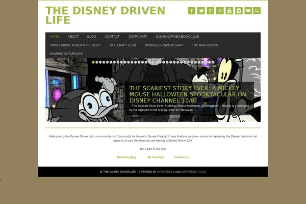The width and height of the screenshot is (306, 204).
Task: Click the search magnifier icon
Action: click(x=257, y=11)
